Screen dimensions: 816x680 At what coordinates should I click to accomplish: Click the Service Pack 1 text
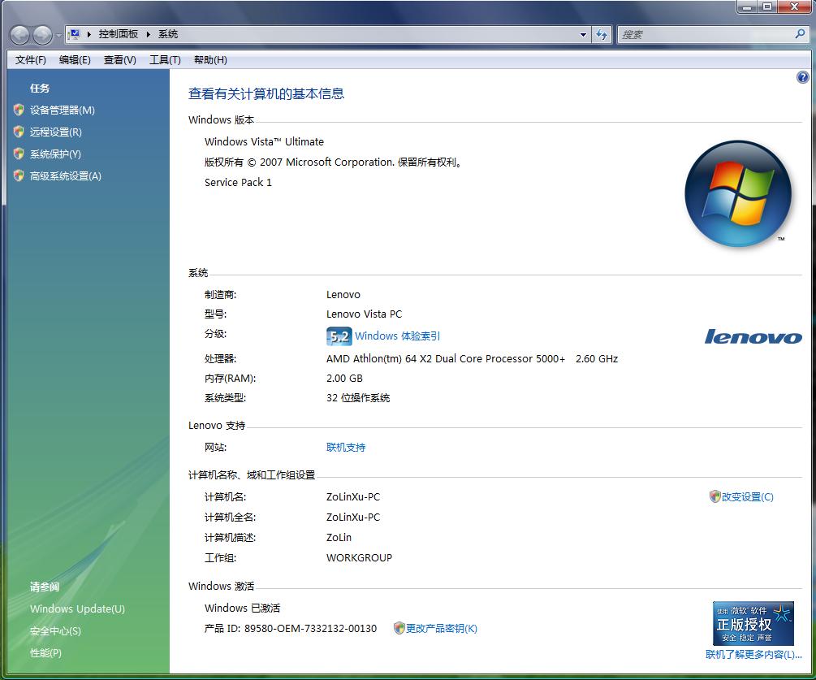238,182
